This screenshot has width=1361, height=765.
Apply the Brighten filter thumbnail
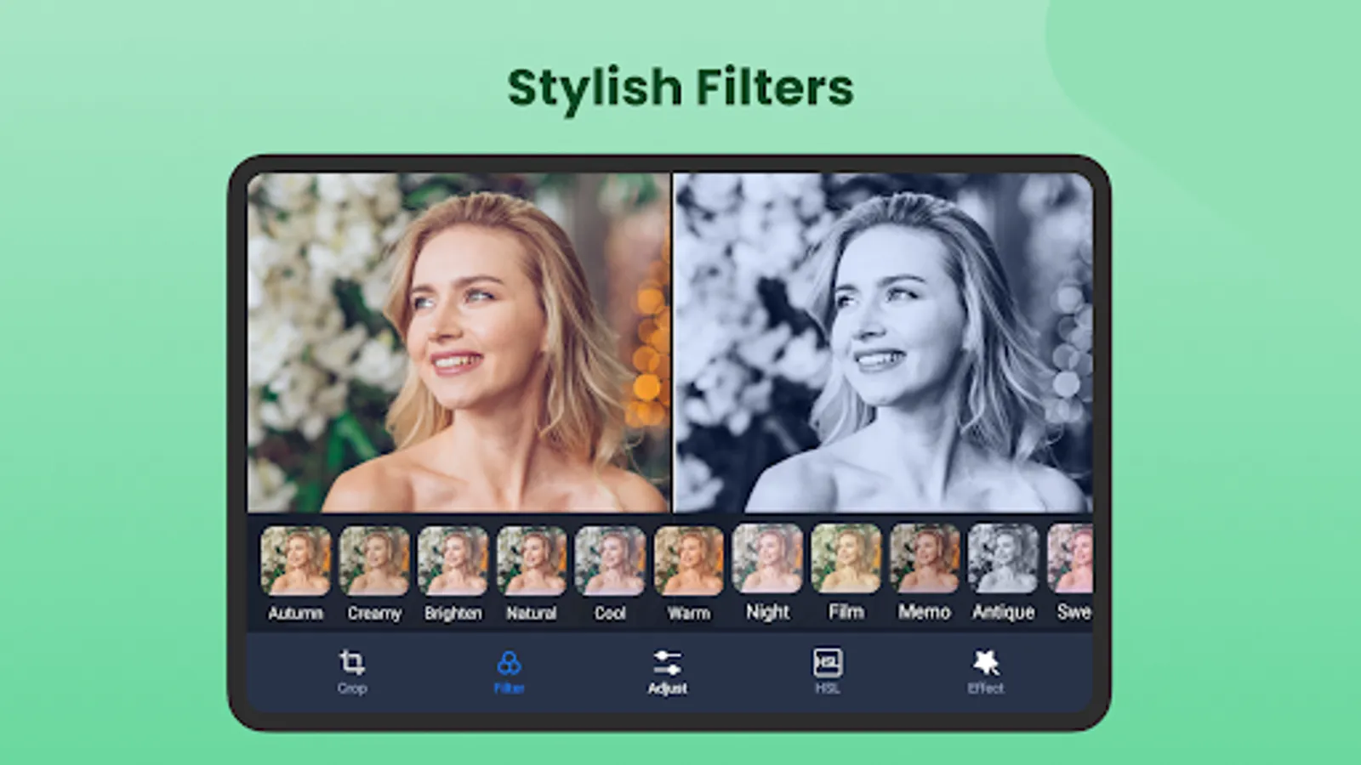coord(453,560)
